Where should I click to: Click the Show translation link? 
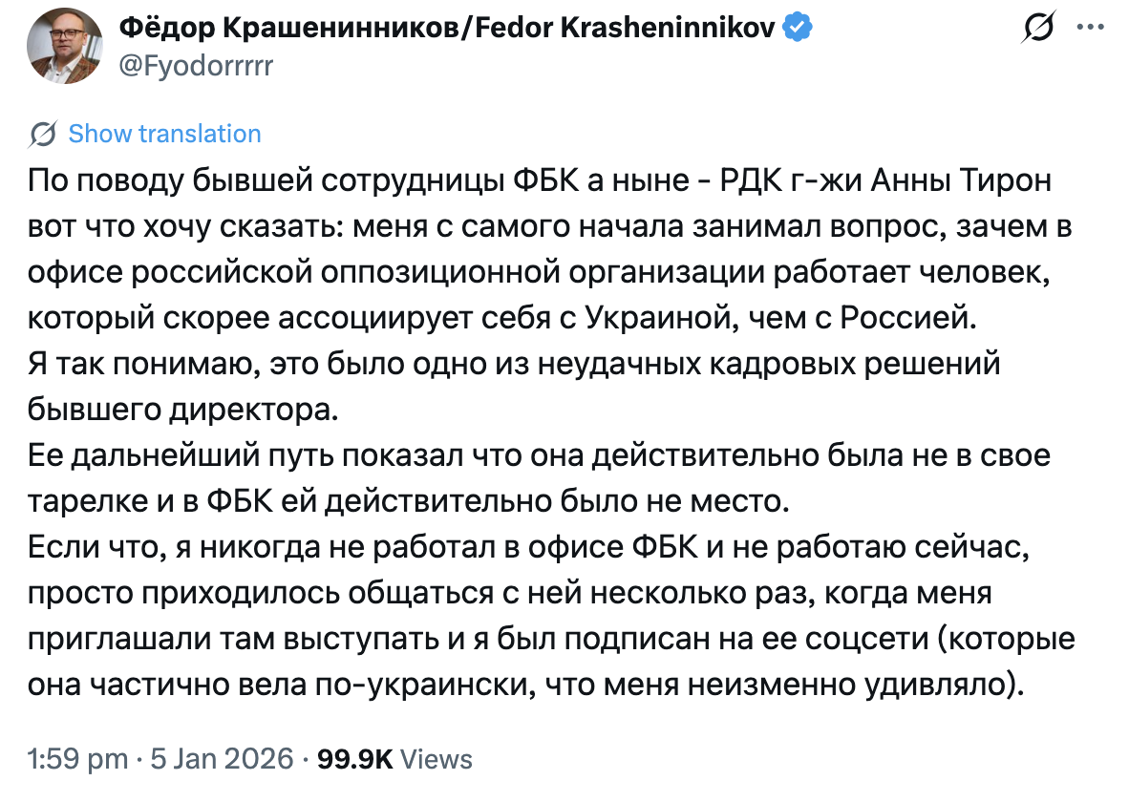coord(164,135)
